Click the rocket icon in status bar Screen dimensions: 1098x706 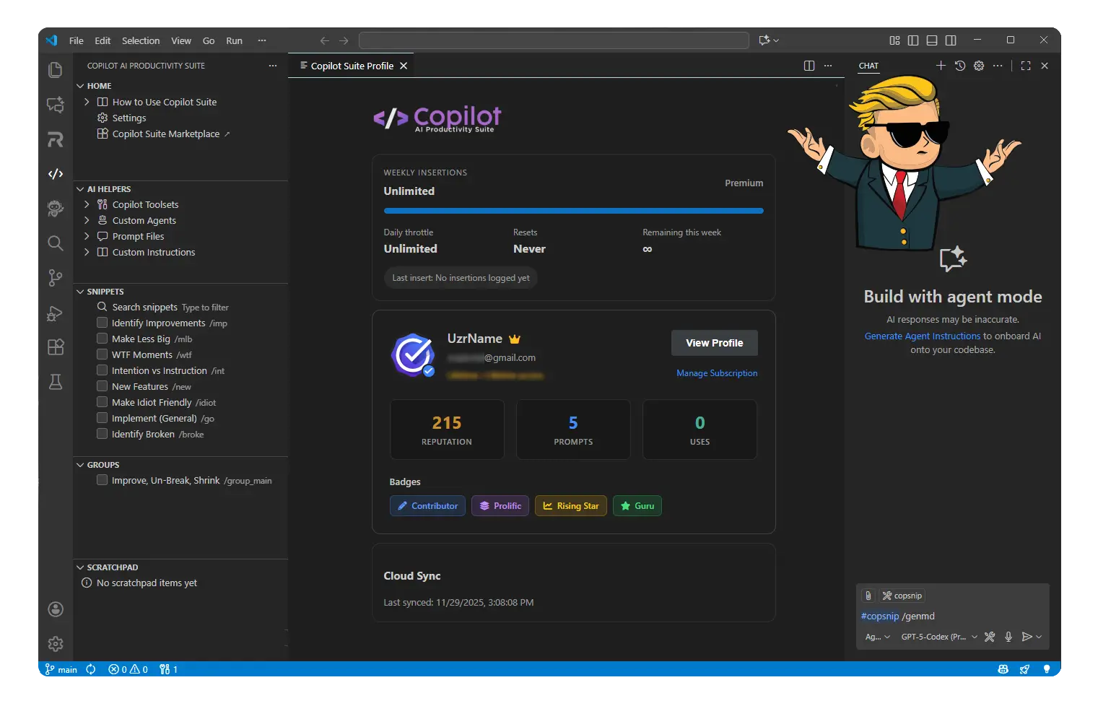[x=1024, y=669]
